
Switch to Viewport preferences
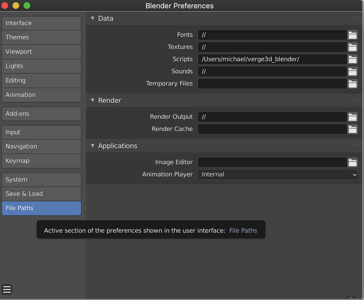click(x=42, y=52)
